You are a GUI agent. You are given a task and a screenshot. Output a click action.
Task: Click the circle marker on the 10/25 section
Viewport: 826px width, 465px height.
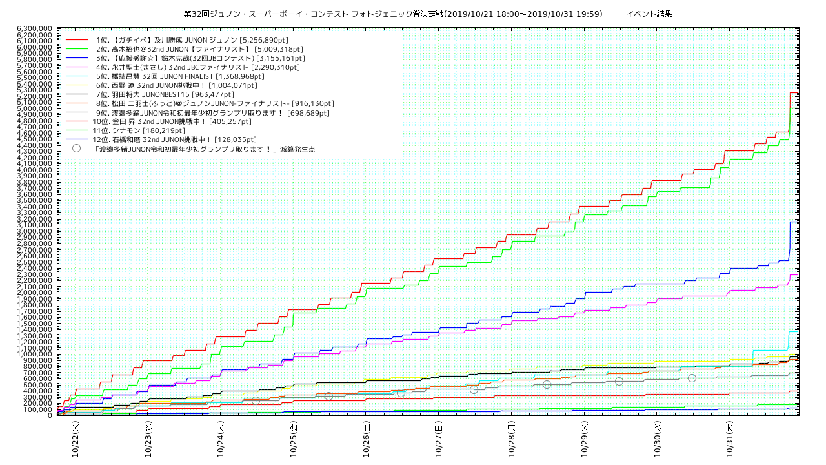(328, 396)
